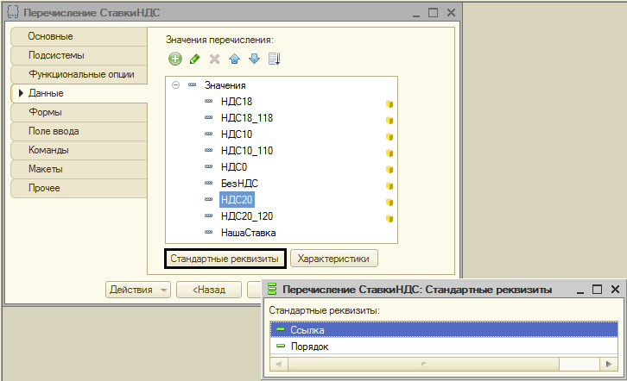Screen dimensions: 627x381
Task: Click yellow cube icon beside НДС18
Action: coord(389,103)
